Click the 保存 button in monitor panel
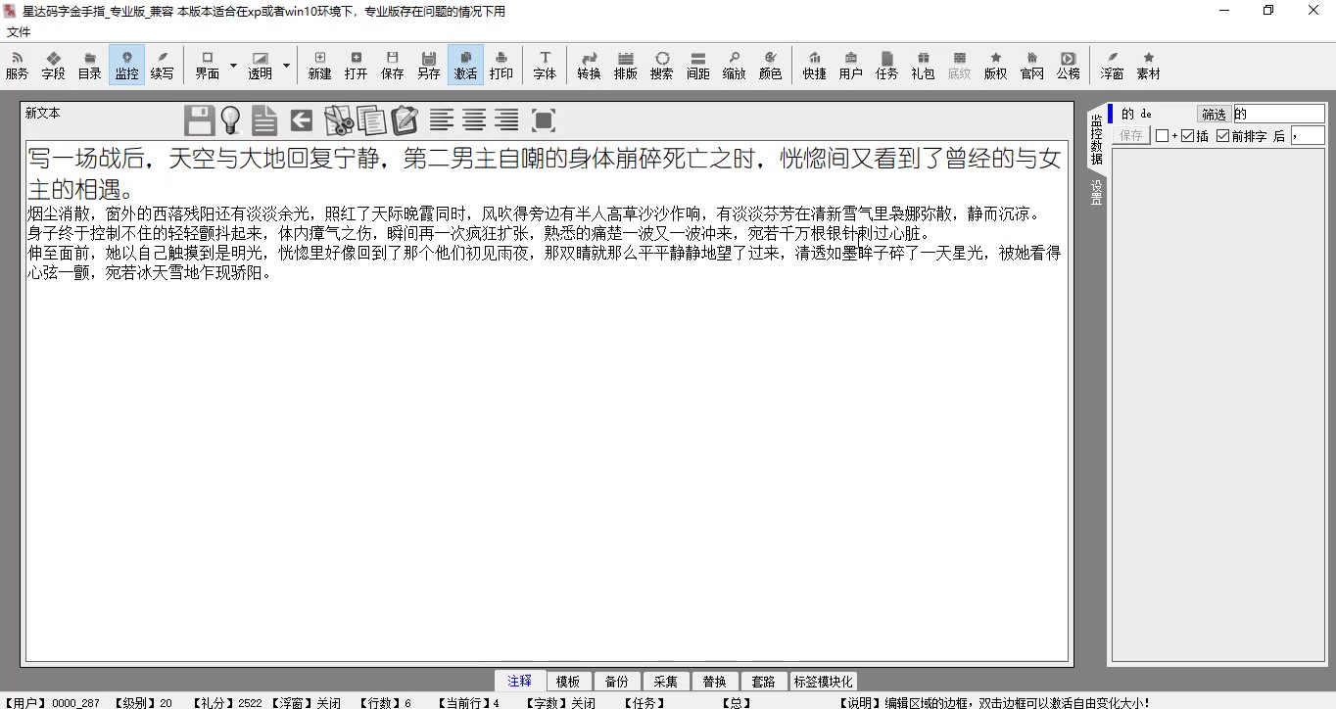The height and width of the screenshot is (709, 1336). point(1131,136)
